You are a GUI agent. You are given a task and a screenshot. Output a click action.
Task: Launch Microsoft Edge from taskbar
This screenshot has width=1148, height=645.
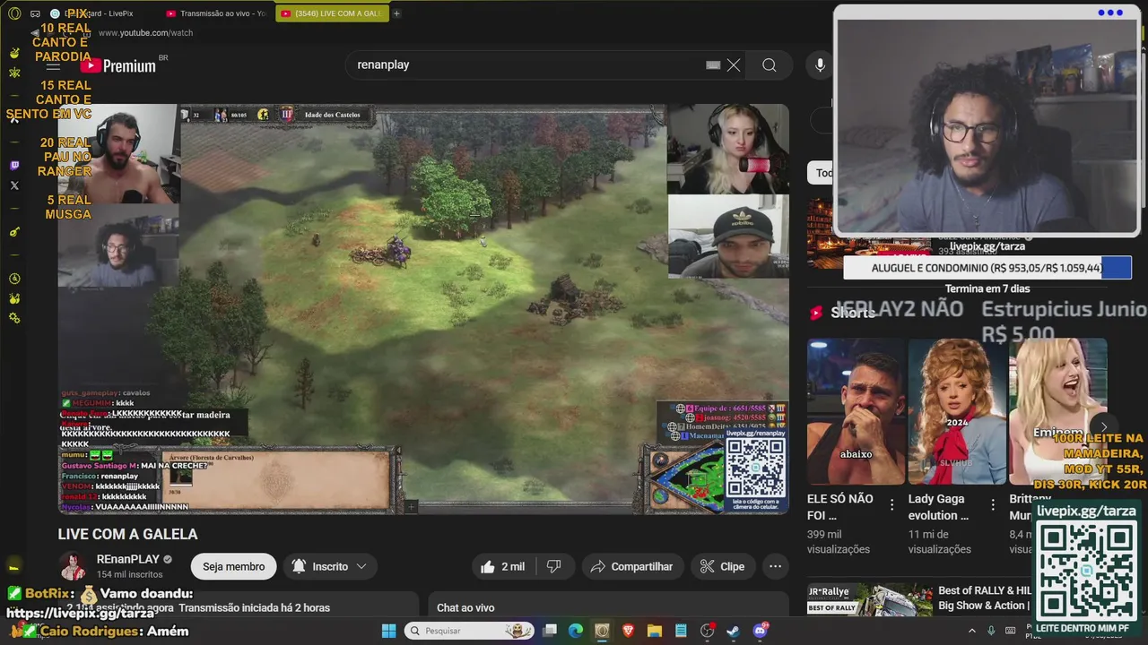click(576, 631)
